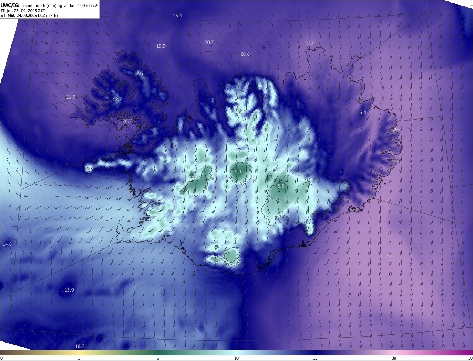Screen dimensions: 473x361
Task: Click the colorbar tick label 0
Action: click(x=1, y=358)
